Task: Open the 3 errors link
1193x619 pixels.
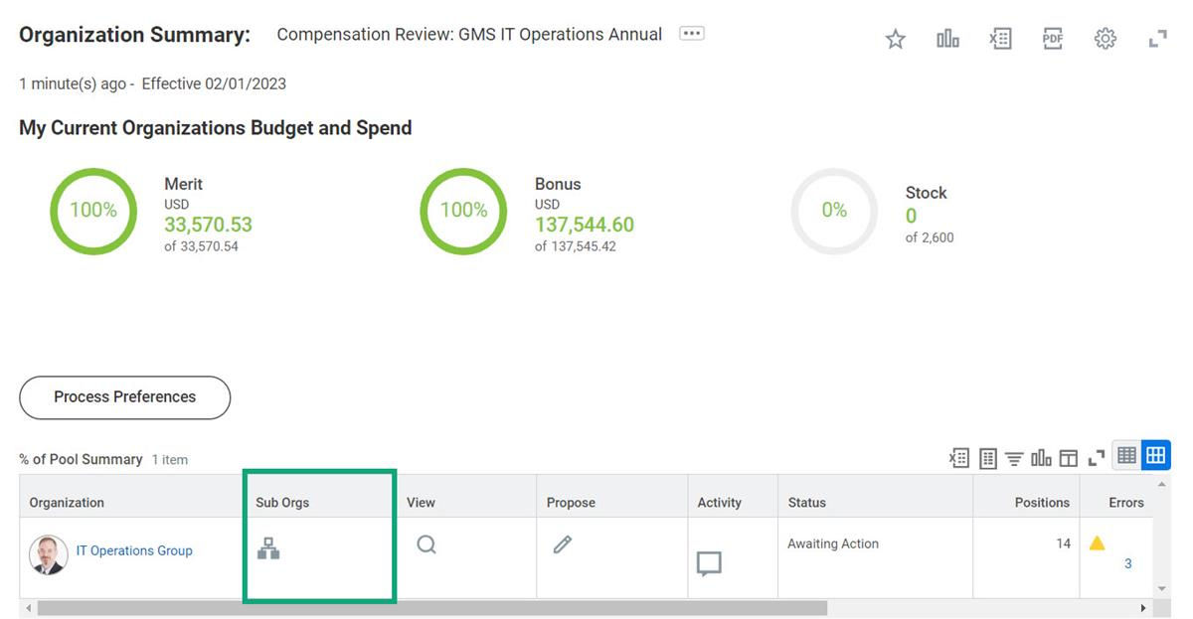Action: point(1128,564)
